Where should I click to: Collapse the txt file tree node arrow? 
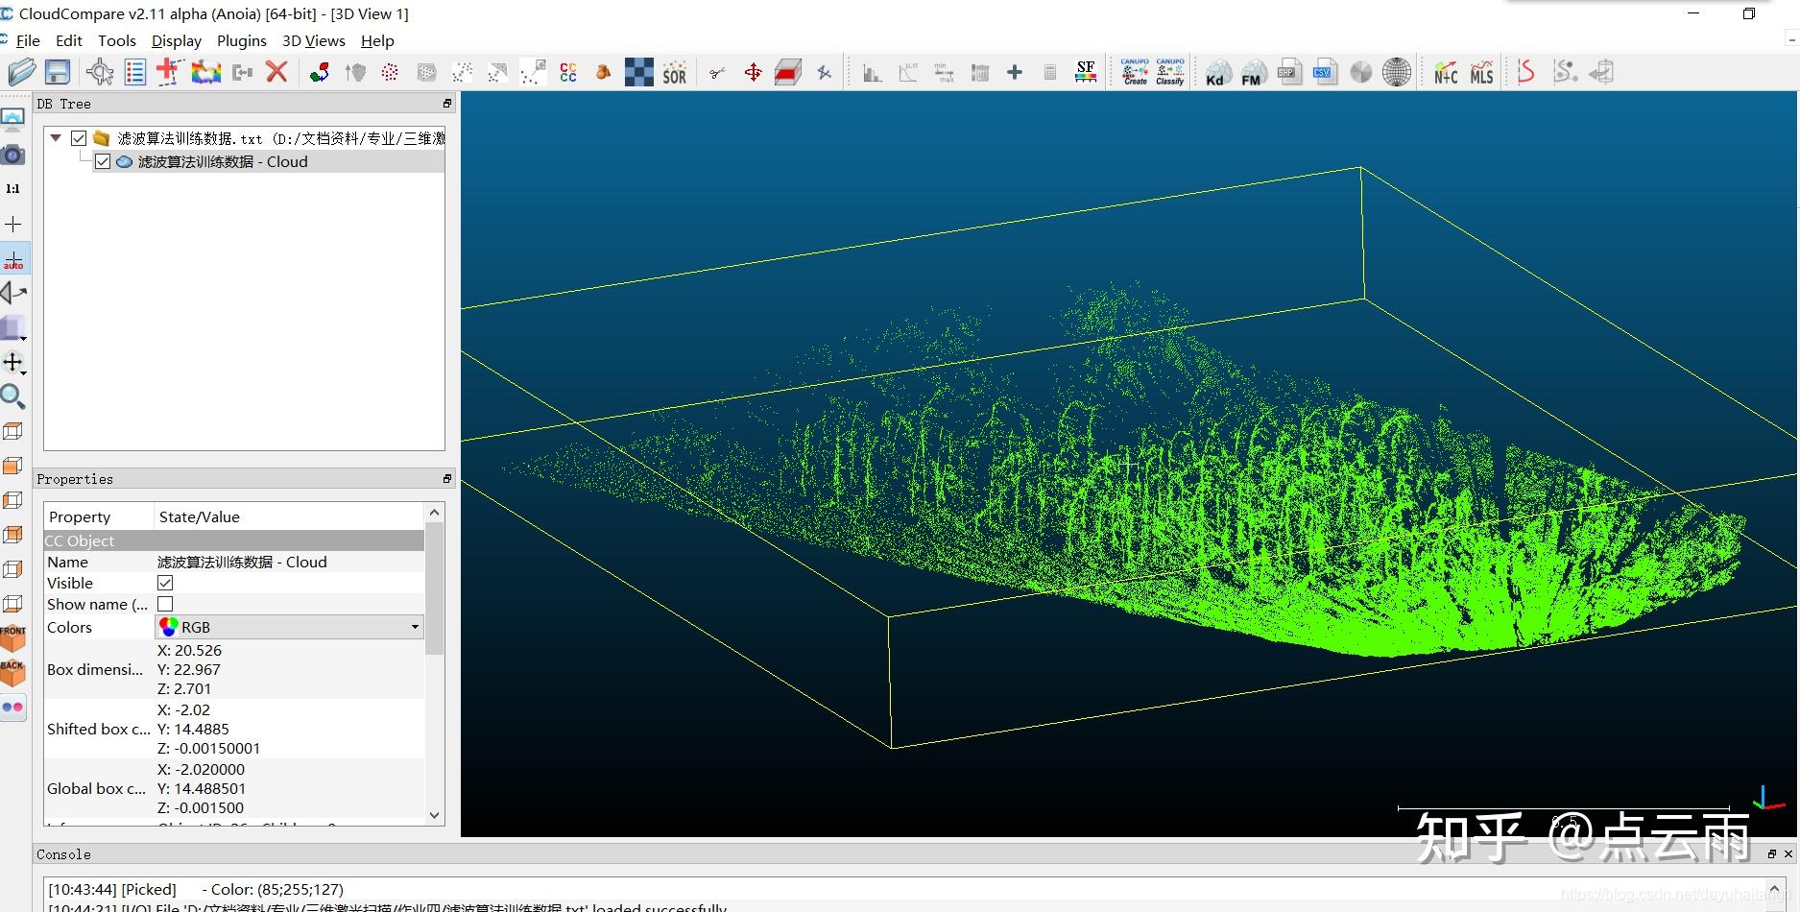point(56,138)
